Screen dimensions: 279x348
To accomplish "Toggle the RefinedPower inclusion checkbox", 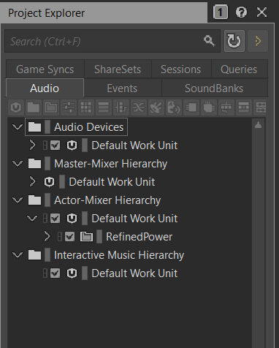I will click(69, 237).
